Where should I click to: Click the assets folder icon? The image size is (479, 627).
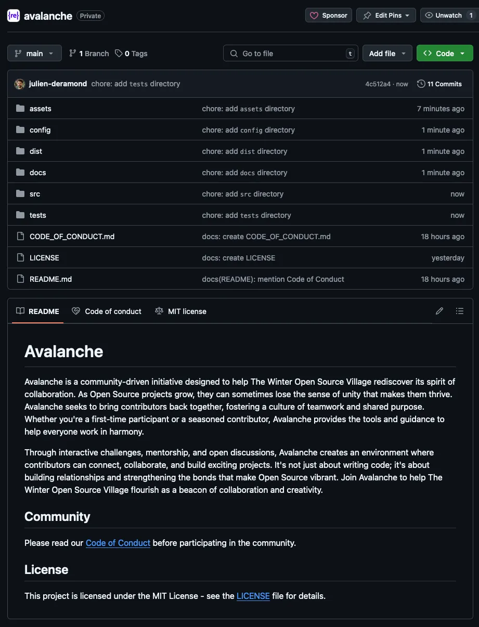[20, 109]
